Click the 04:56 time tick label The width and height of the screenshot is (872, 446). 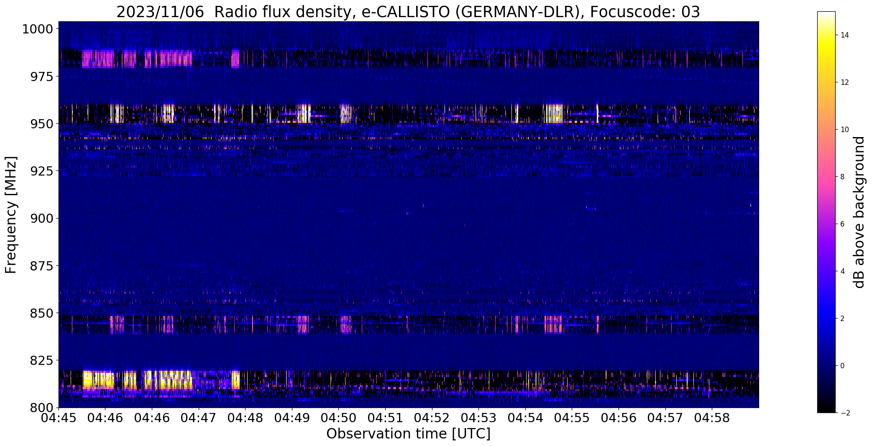click(x=619, y=418)
